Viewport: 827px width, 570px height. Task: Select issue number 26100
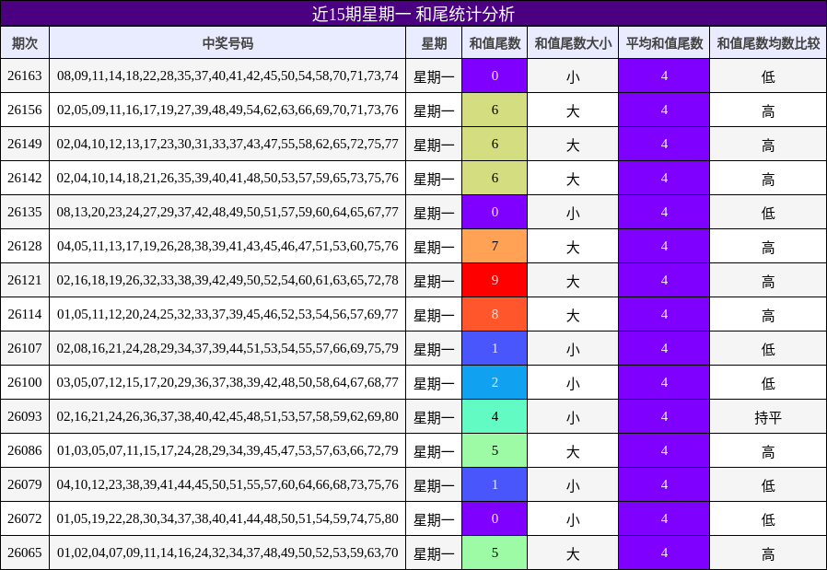tap(25, 382)
